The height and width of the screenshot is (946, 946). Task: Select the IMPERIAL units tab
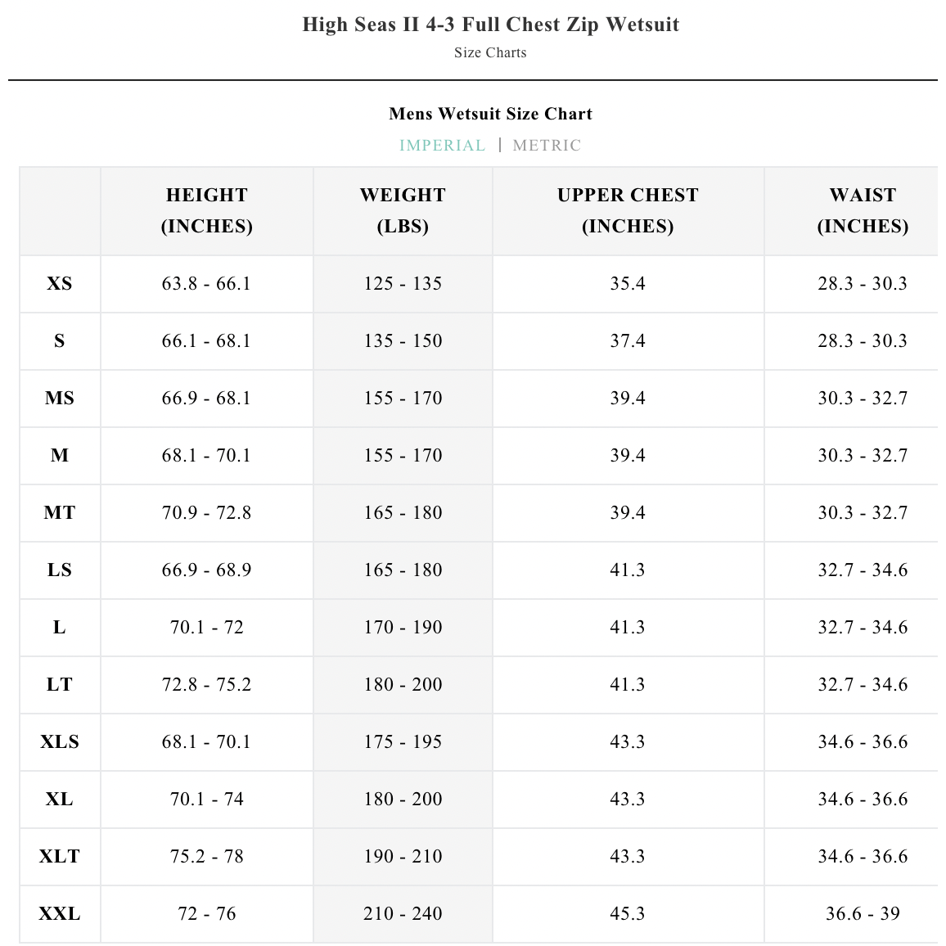[x=442, y=146]
